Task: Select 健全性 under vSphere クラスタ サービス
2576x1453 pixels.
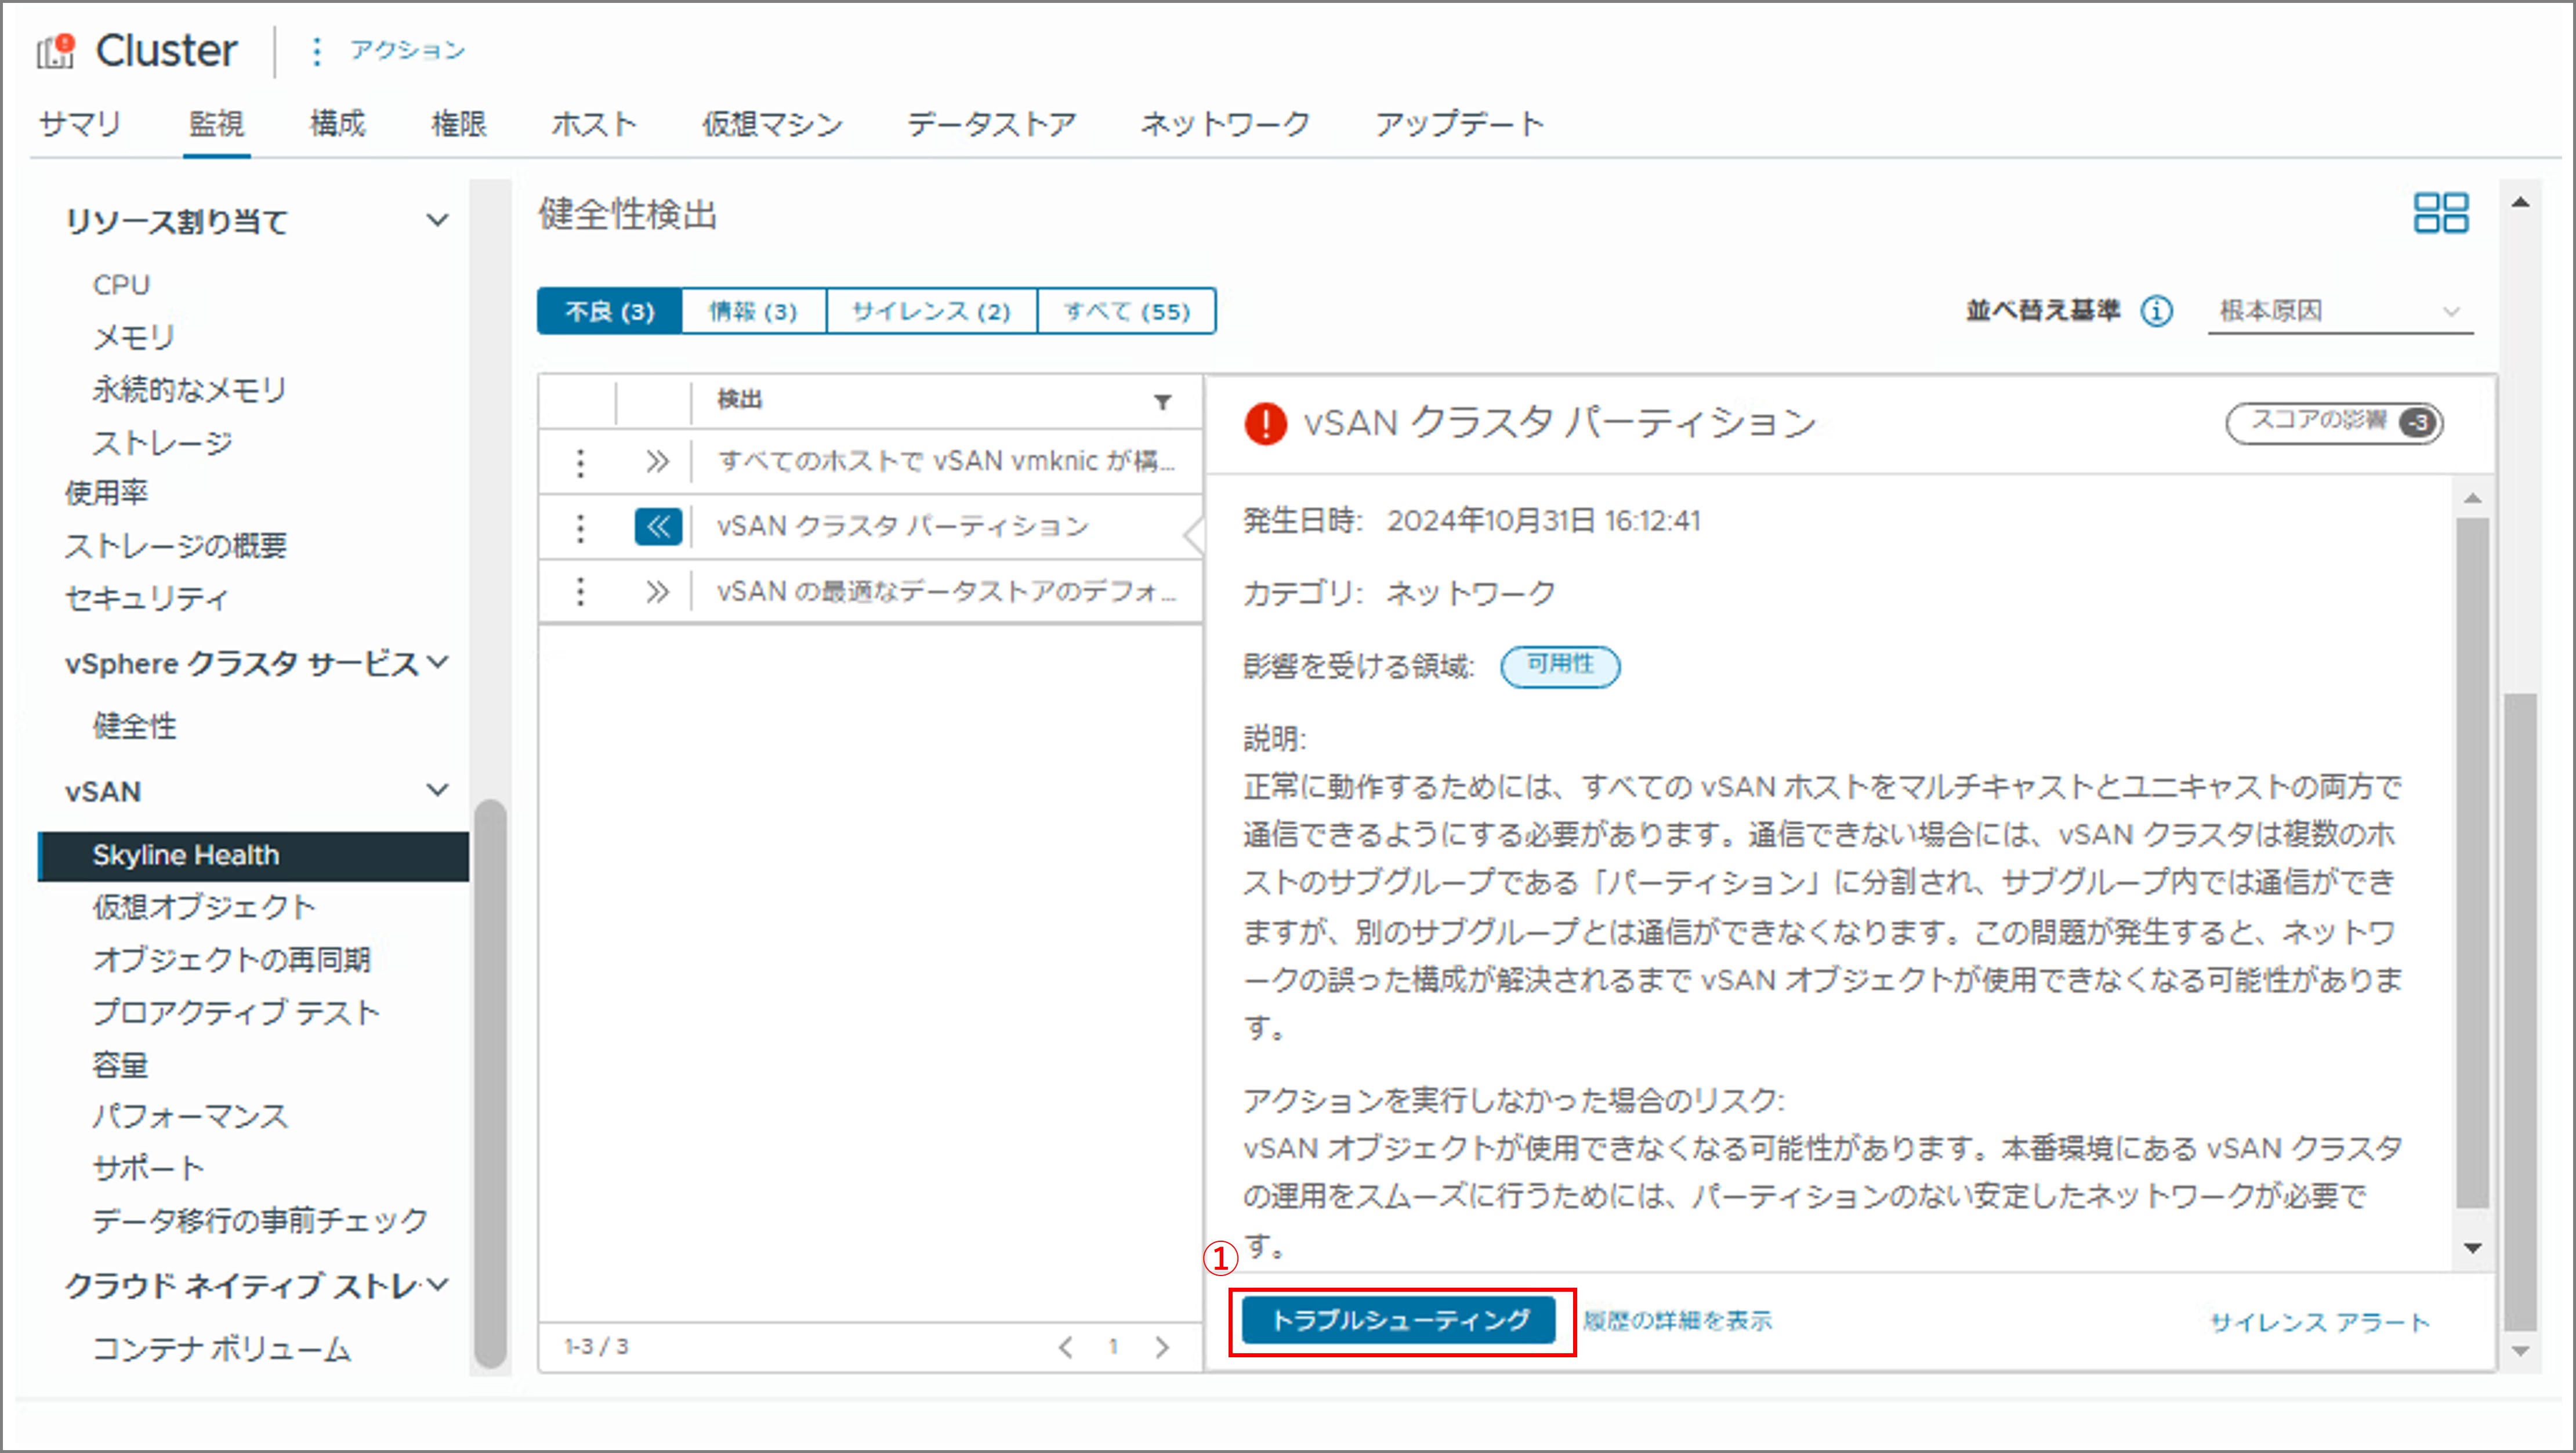Action: point(134,726)
